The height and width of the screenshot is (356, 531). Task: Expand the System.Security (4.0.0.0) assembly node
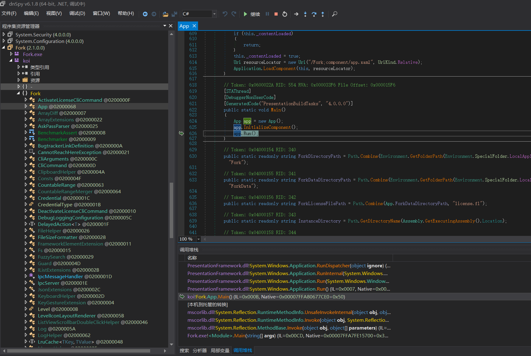(x=4, y=35)
